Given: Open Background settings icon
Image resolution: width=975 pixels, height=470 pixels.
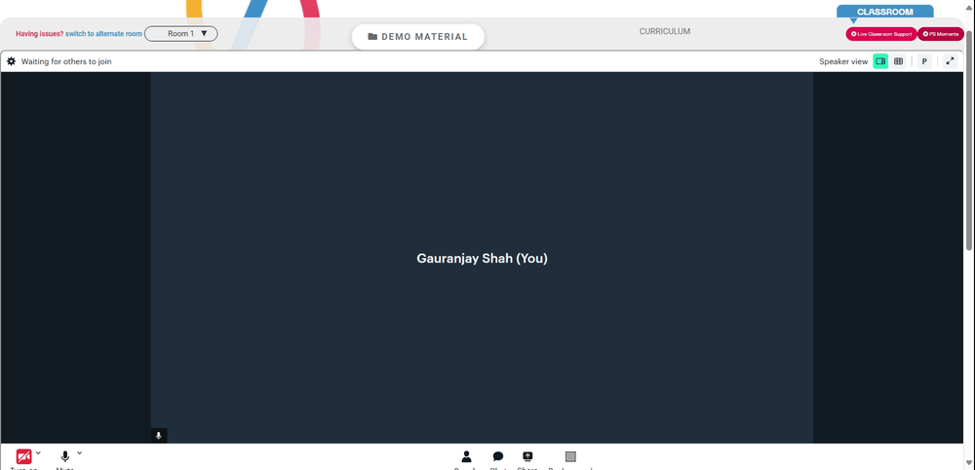Looking at the screenshot, I should click(570, 457).
